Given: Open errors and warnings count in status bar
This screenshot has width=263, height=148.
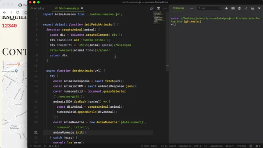Looking at the screenshot, I should point(54,146).
